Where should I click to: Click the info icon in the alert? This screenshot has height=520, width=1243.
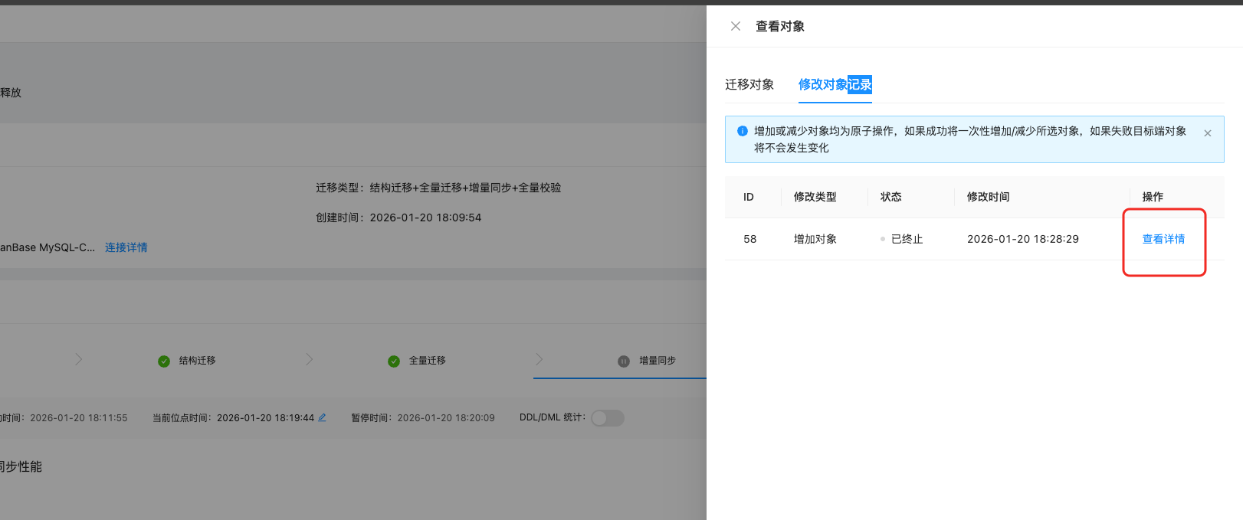tap(742, 131)
